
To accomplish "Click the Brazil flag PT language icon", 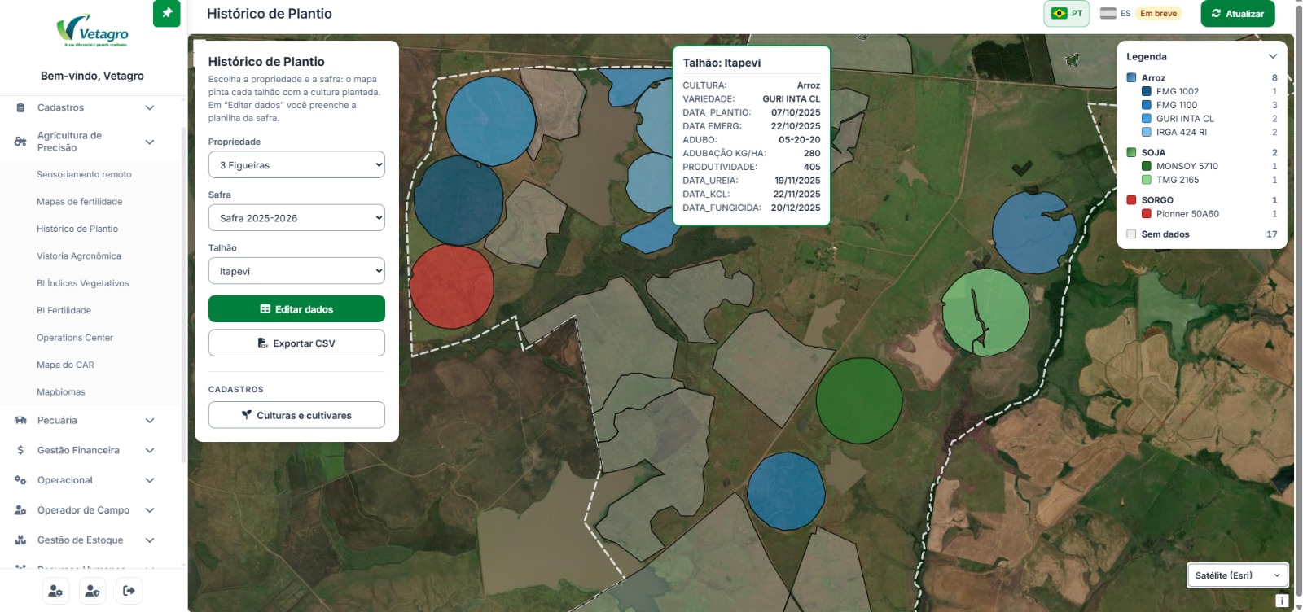I will (x=1059, y=13).
